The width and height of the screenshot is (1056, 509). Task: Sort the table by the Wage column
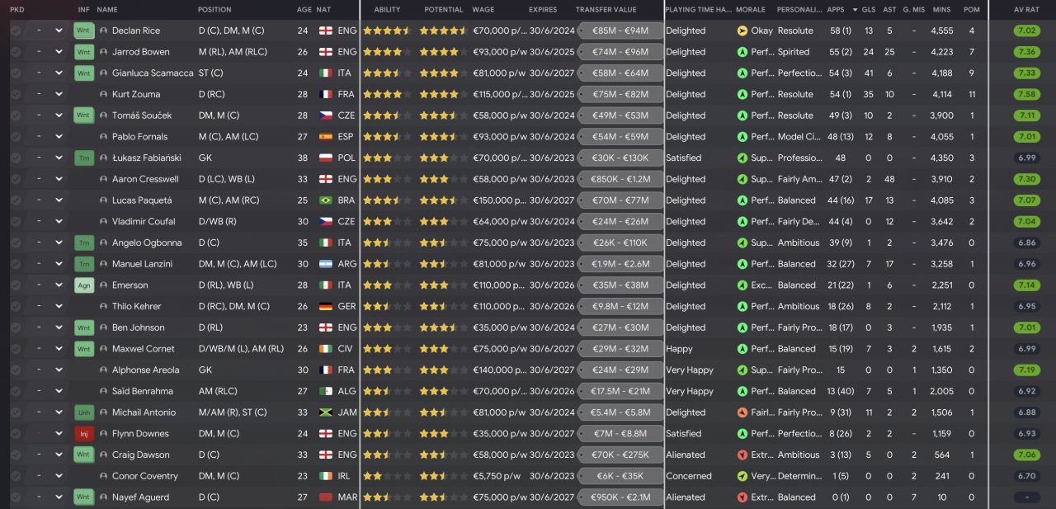click(483, 10)
